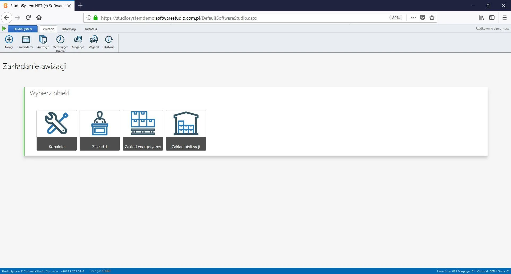Open the browser Library icon
The height and width of the screenshot is (274, 511).
[481, 18]
